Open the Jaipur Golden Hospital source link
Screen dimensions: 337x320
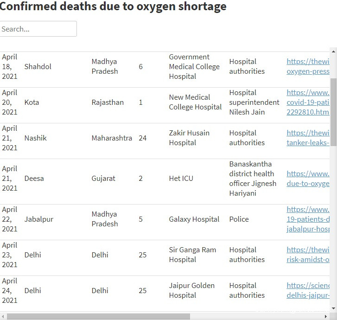point(308,290)
